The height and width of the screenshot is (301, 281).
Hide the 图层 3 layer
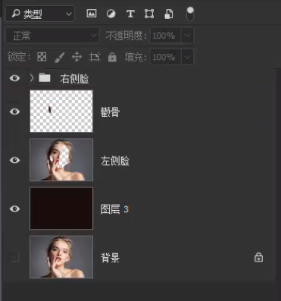(x=14, y=209)
